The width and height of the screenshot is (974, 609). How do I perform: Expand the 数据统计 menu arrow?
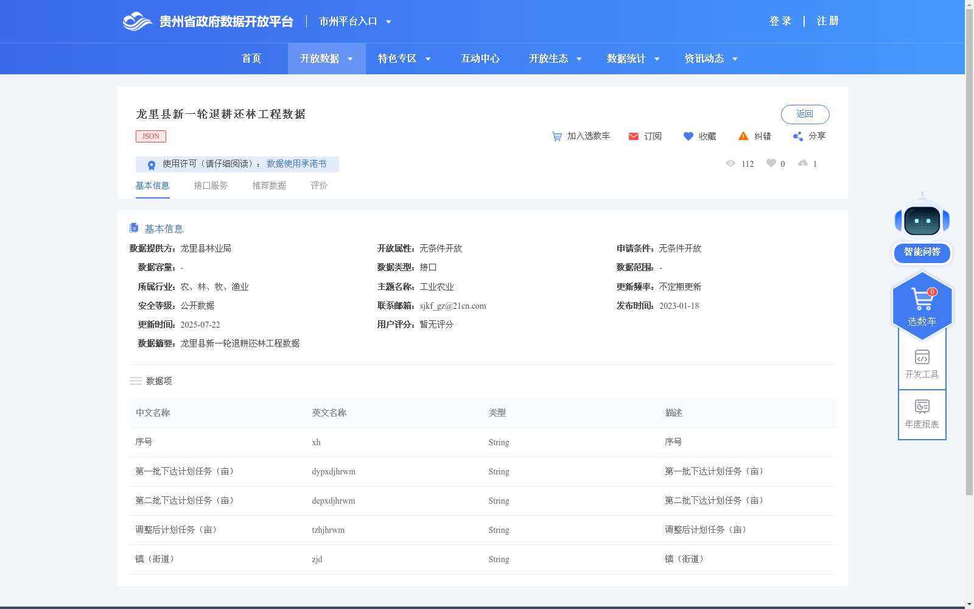(657, 59)
